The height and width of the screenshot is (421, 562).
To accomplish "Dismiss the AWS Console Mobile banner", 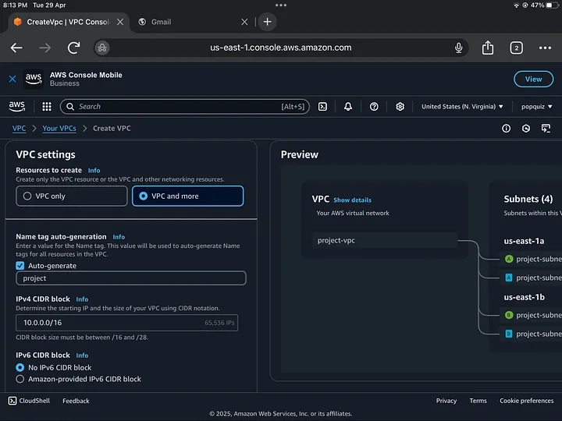I will (x=12, y=79).
